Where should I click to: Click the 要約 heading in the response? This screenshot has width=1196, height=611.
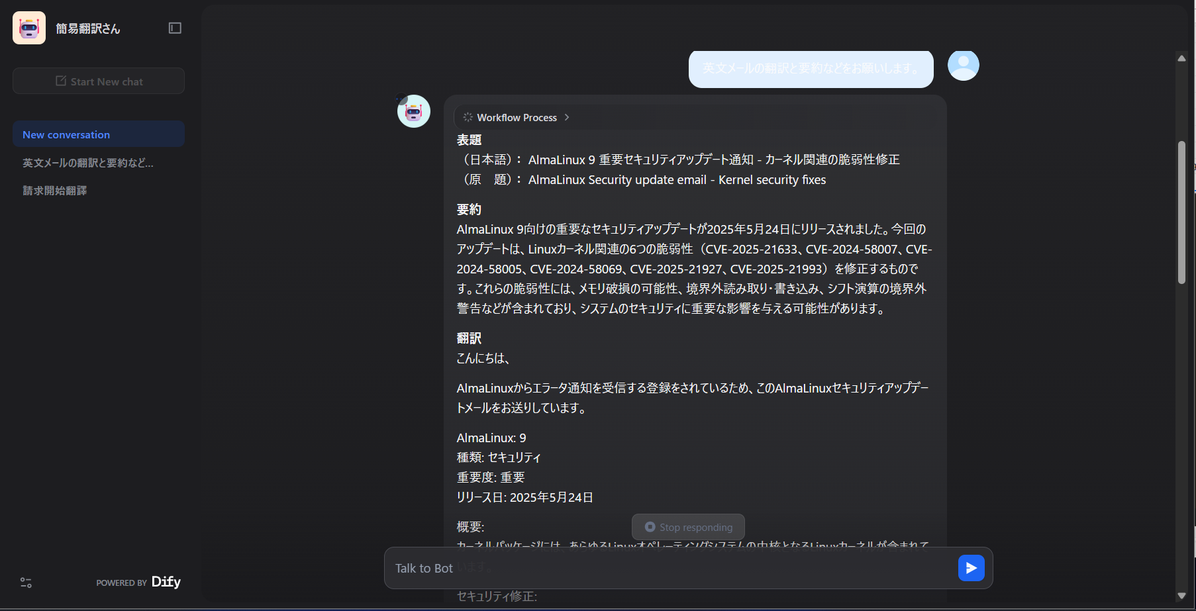click(469, 209)
